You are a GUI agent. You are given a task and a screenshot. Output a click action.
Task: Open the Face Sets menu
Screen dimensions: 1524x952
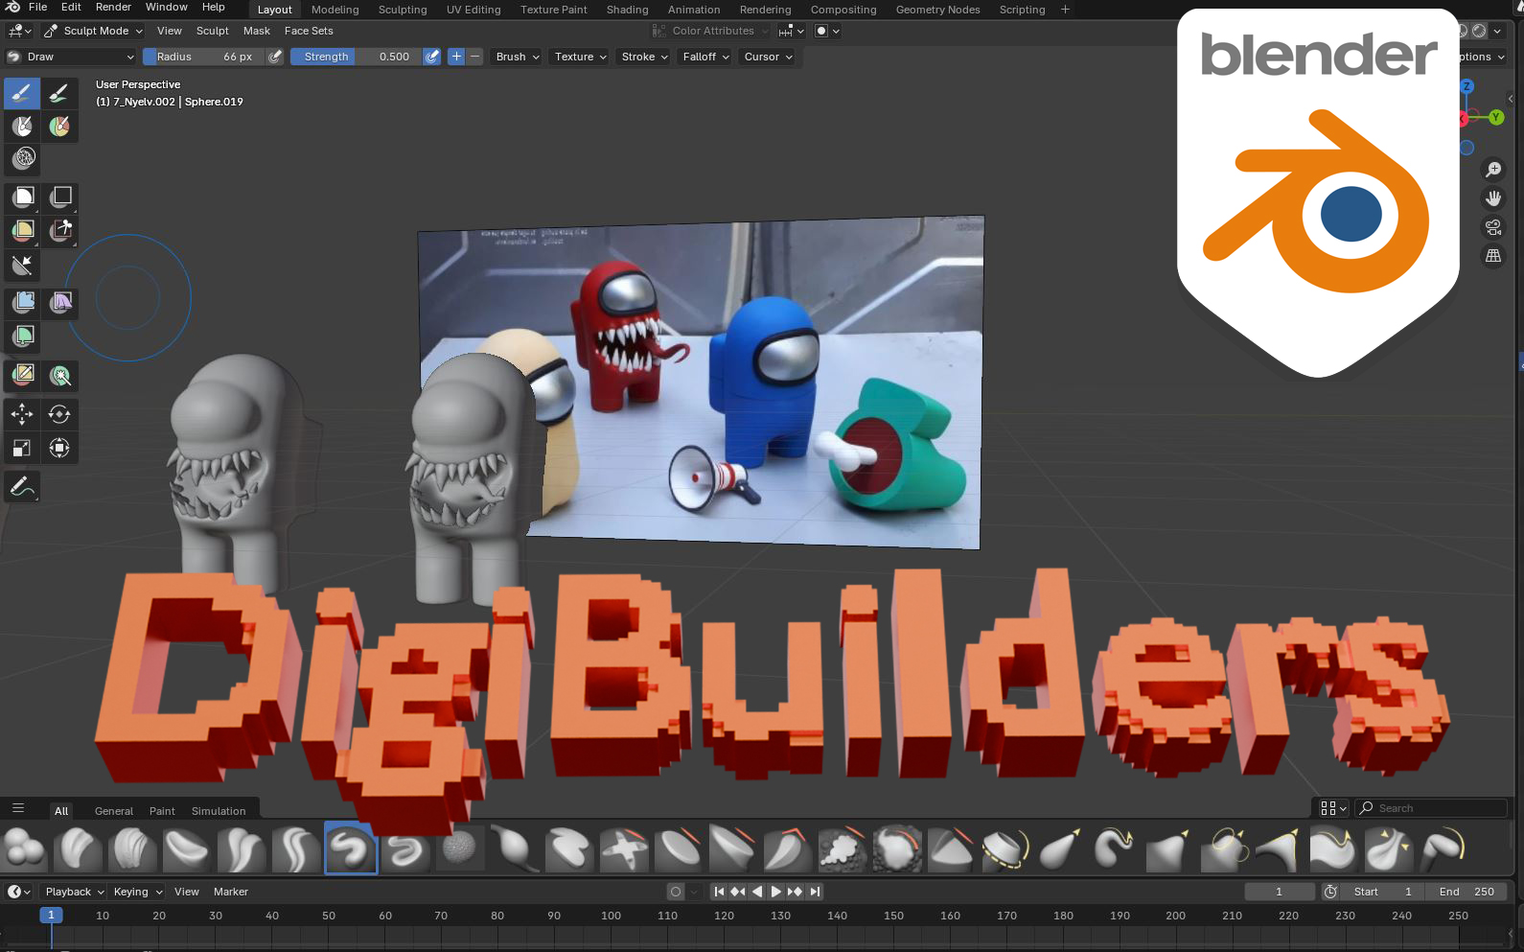(309, 31)
